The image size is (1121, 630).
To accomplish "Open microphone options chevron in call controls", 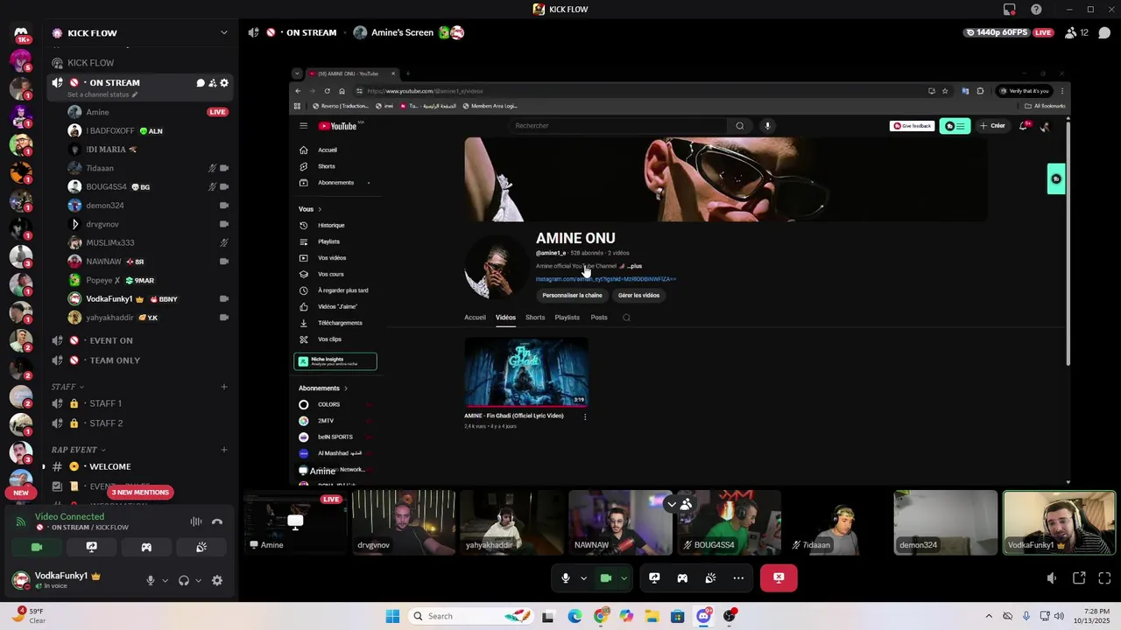I will pyautogui.click(x=583, y=577).
